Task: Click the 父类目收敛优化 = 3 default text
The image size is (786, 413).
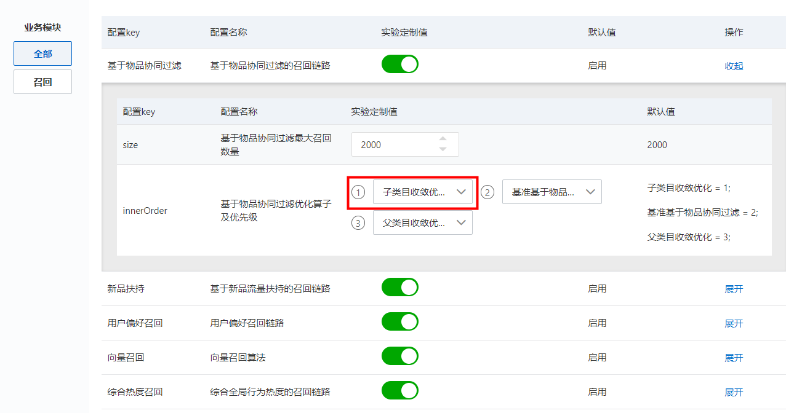Action: [689, 237]
